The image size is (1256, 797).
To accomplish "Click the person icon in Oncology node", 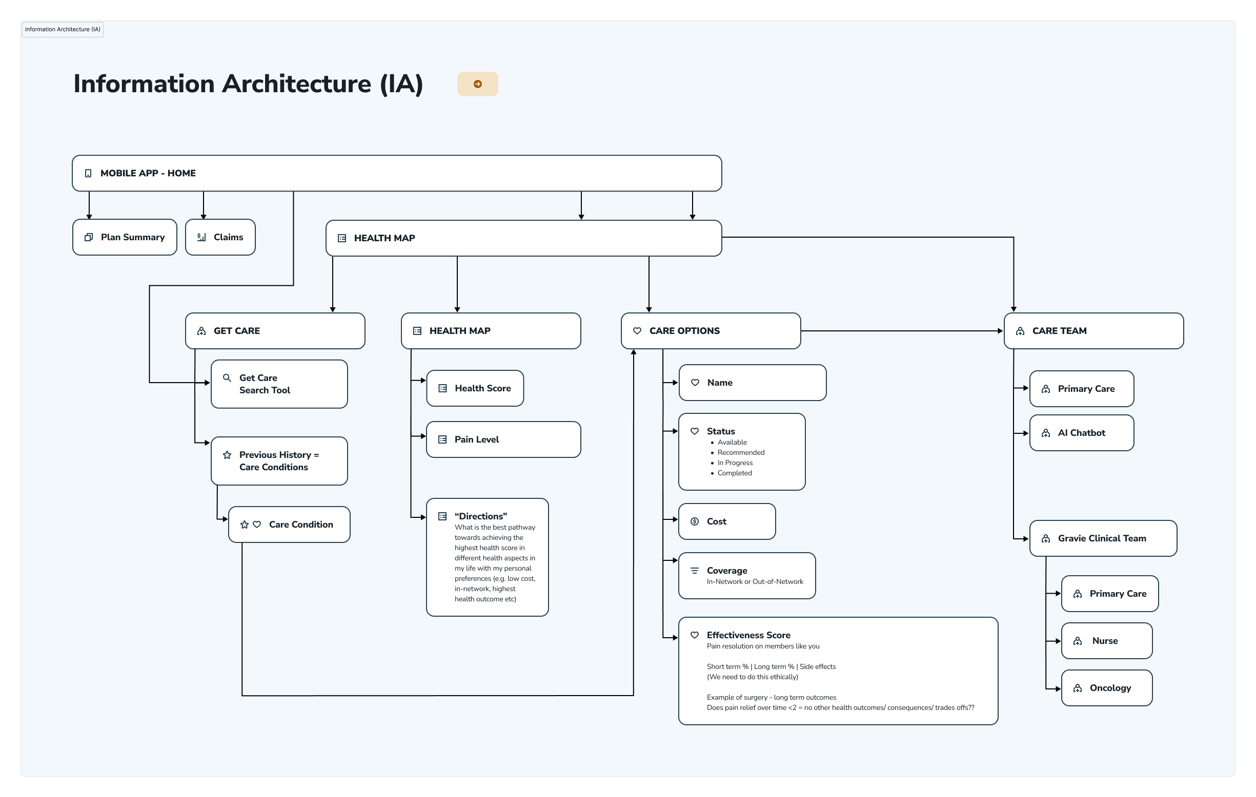I will pyautogui.click(x=1078, y=688).
